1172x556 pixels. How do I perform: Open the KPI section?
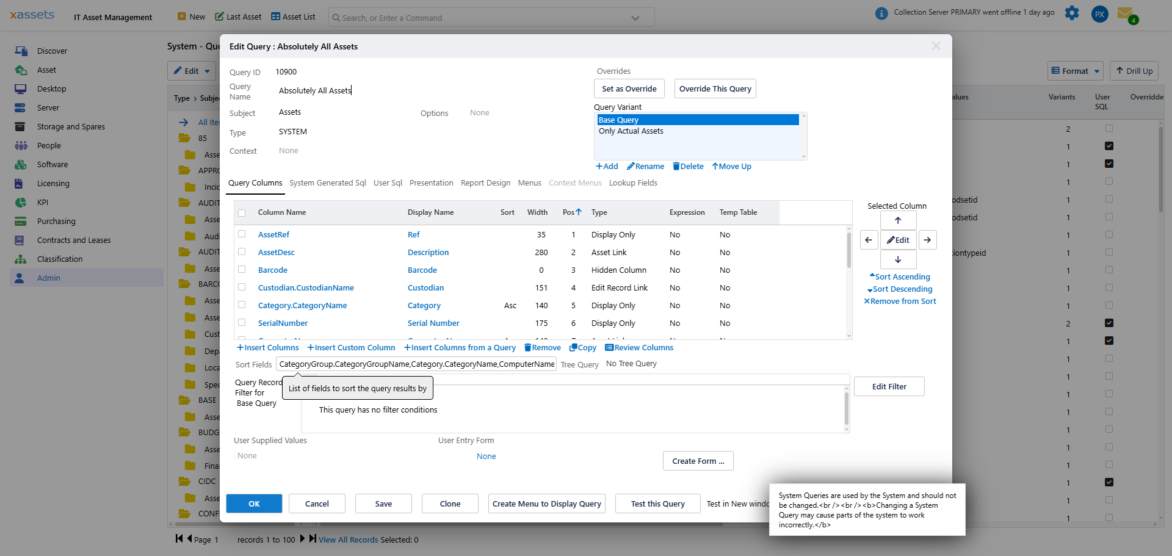42,202
